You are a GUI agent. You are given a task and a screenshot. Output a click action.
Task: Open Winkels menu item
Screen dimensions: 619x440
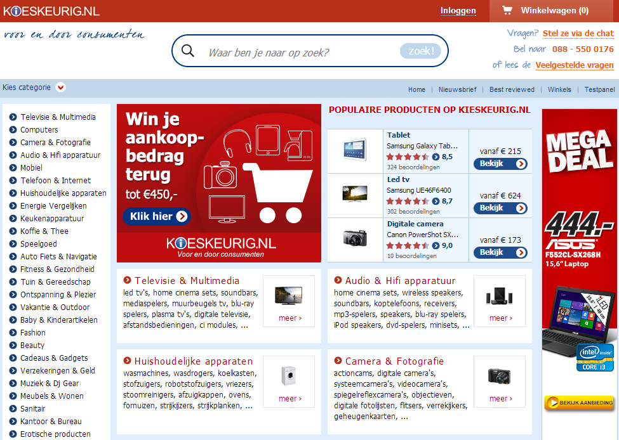pyautogui.click(x=559, y=89)
